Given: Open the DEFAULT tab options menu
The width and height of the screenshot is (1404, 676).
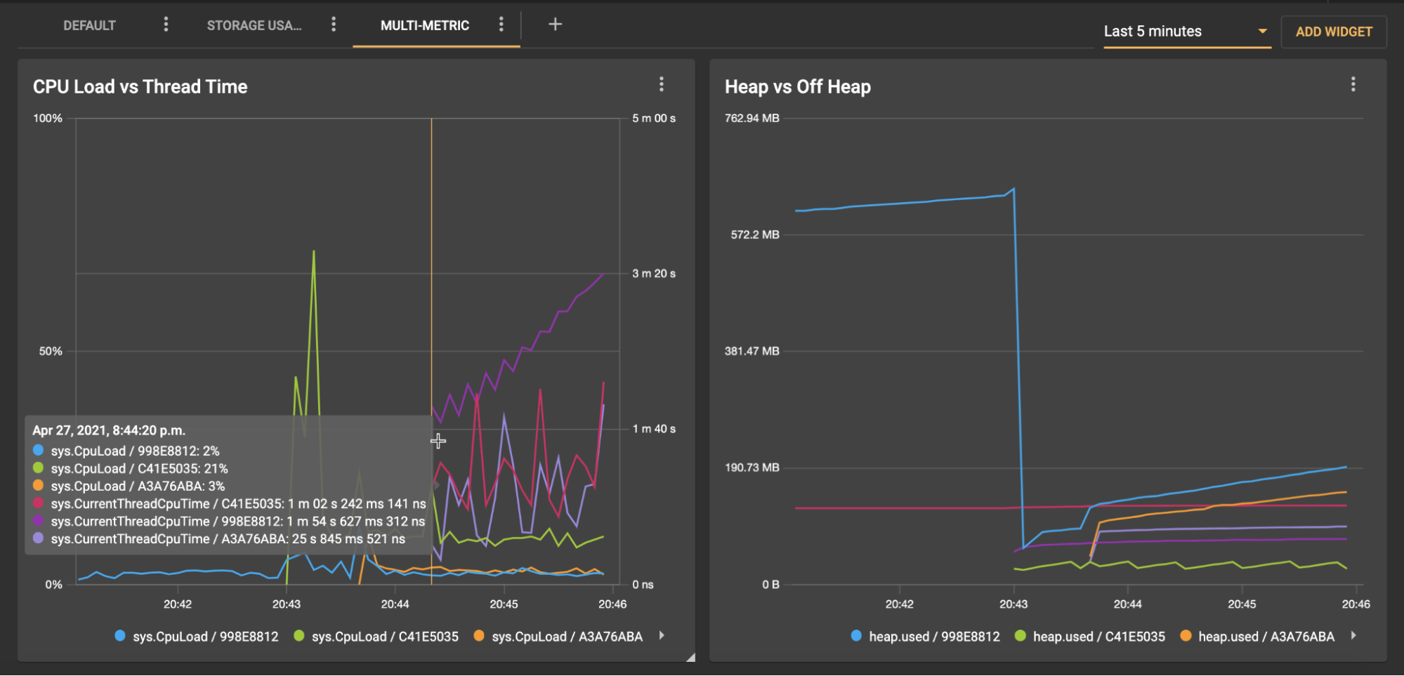Looking at the screenshot, I should tap(166, 25).
